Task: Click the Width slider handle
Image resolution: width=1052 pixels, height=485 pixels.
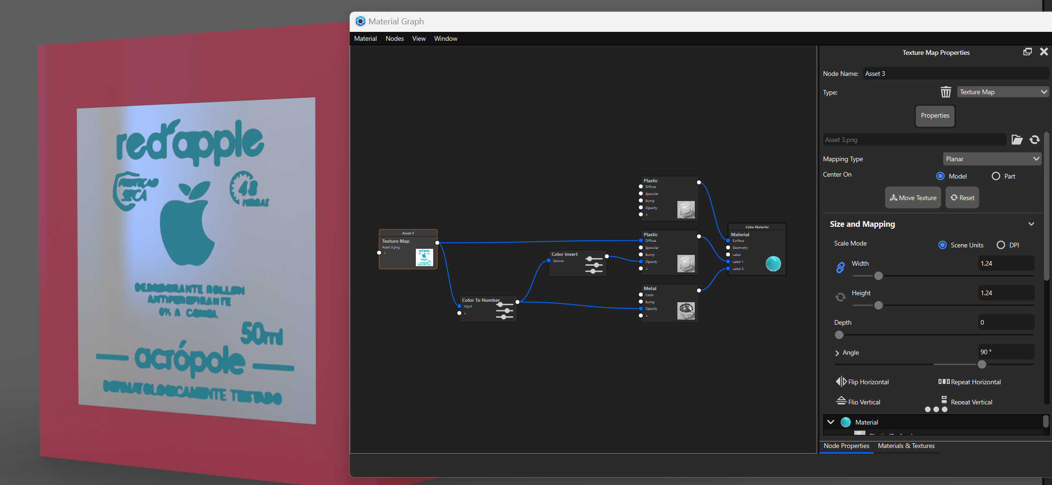Action: point(879,276)
